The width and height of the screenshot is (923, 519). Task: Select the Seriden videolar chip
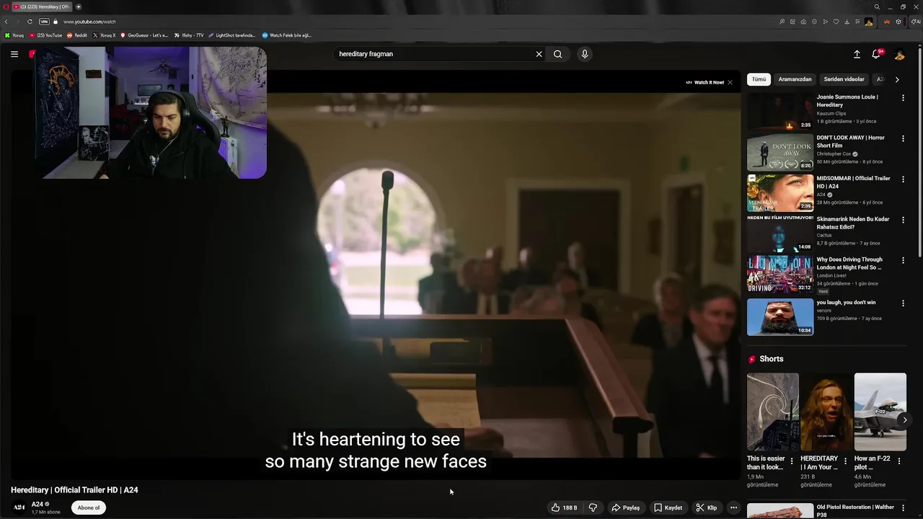844,79
